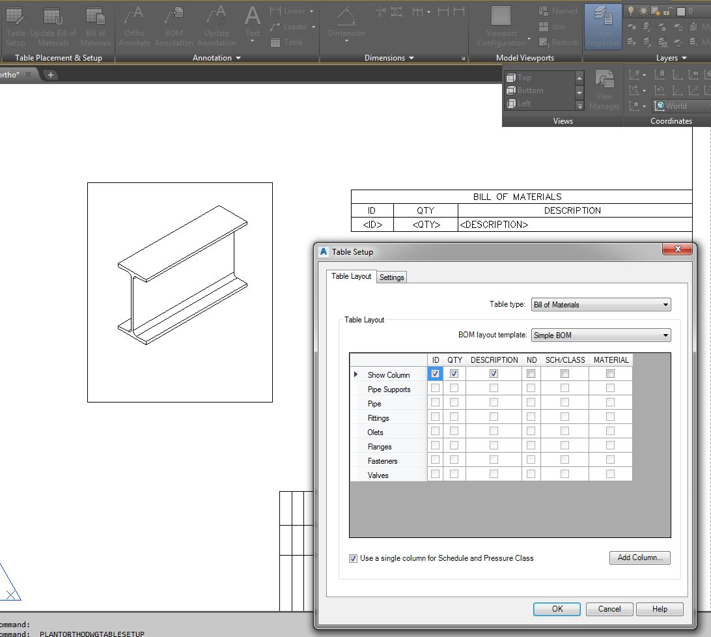The height and width of the screenshot is (637, 711).
Task: Open the Bill of Materials tool
Action: click(x=96, y=26)
